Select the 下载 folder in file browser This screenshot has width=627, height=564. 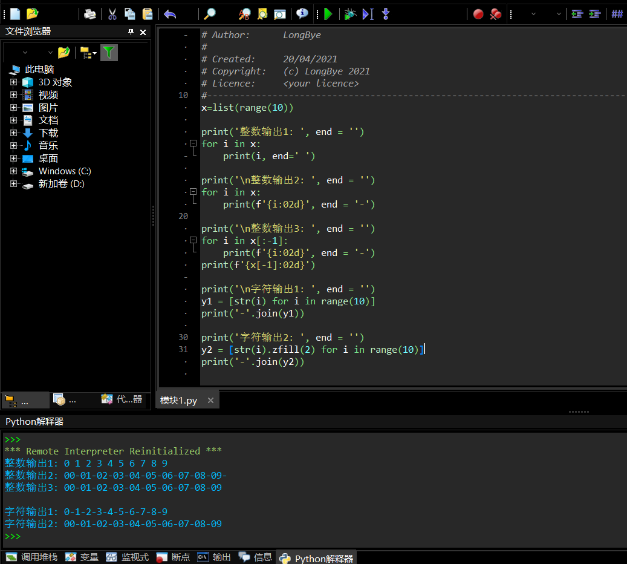click(x=48, y=133)
